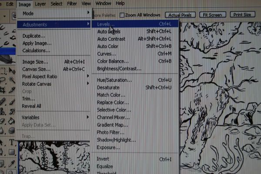Screen dimensions: 261x174
Task: Open Photo Filter... dialog
Action: click(135, 133)
